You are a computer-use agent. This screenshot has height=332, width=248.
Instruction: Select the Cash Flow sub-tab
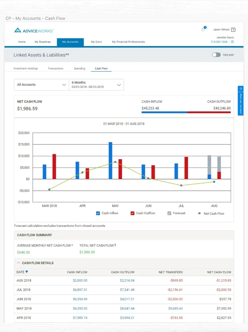(x=101, y=68)
